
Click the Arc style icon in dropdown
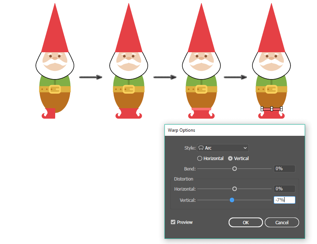pyautogui.click(x=201, y=148)
